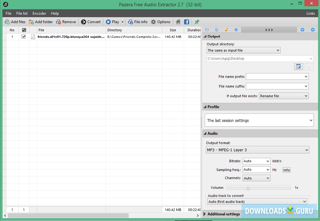
Task: Sort by the Duration column header
Action: pos(192,30)
